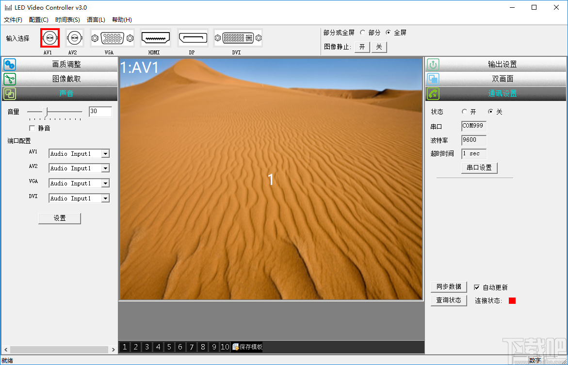Set communication 状态 to 开

[464, 112]
